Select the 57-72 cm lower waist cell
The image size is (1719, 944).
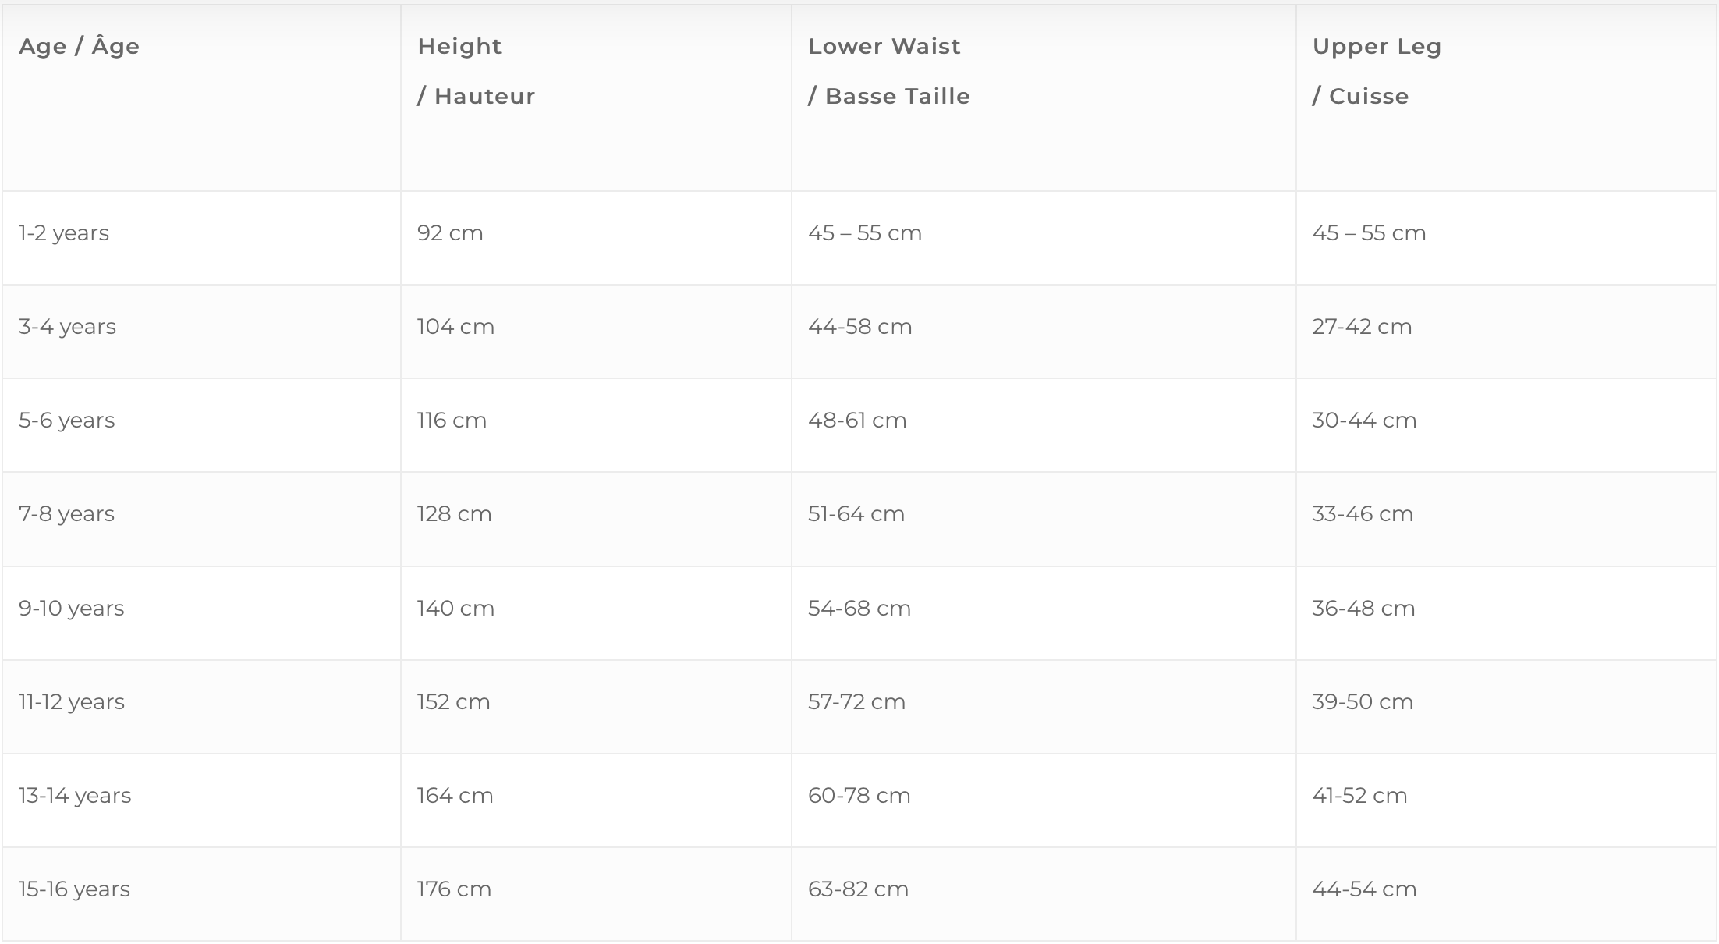point(856,702)
